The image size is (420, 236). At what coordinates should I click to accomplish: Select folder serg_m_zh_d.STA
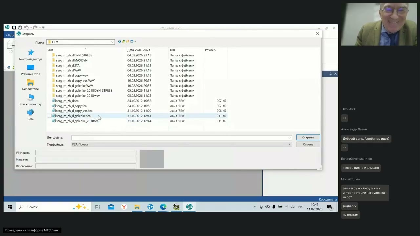[68, 66]
